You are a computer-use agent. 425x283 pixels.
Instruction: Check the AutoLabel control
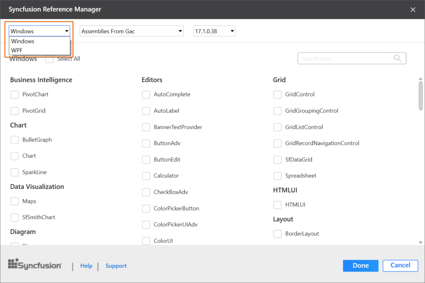pyautogui.click(x=146, y=111)
